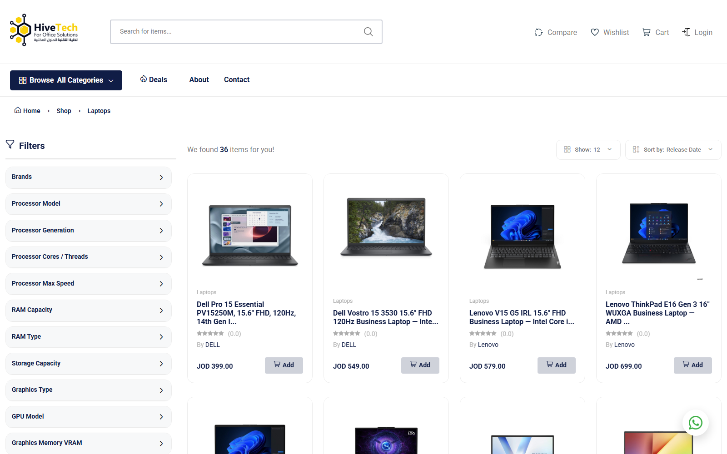Click the Wishlist heart icon
Viewport: 727px width, 454px height.
pyautogui.click(x=595, y=32)
